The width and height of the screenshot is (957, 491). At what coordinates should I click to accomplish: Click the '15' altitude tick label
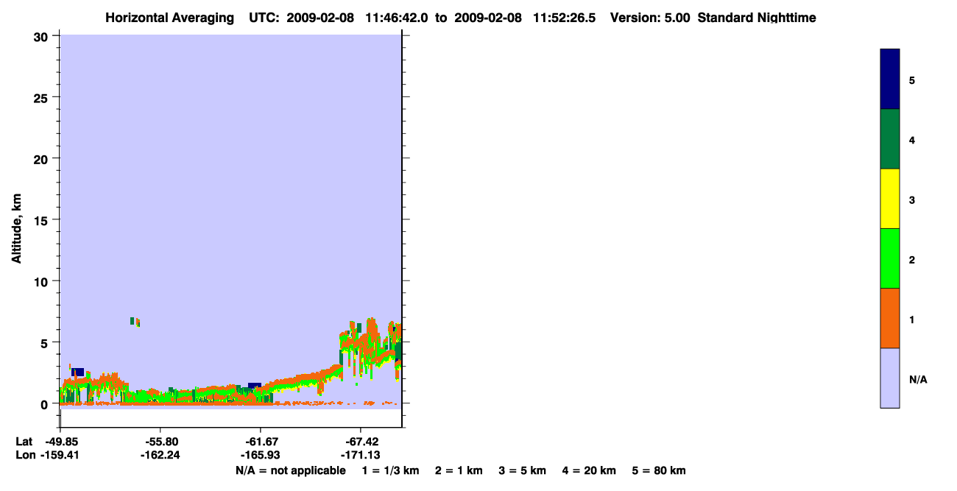(43, 220)
